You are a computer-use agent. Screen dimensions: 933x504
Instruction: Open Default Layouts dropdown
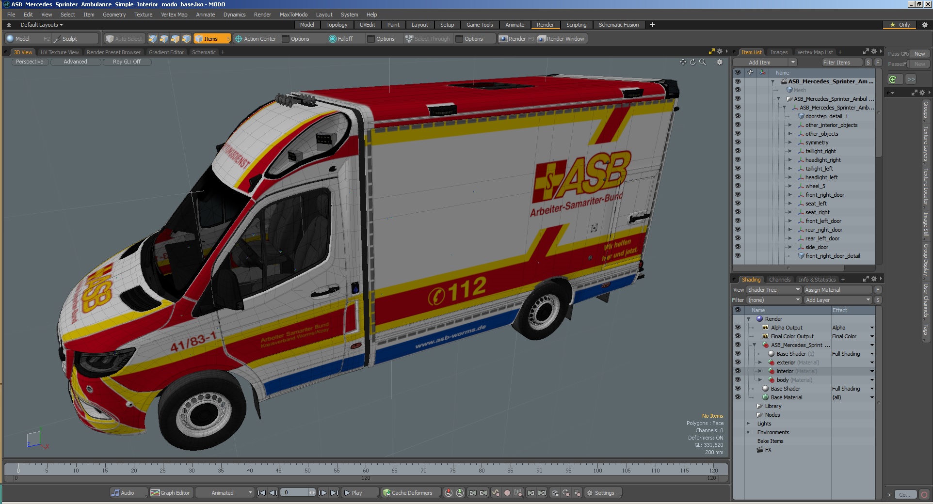tap(42, 25)
